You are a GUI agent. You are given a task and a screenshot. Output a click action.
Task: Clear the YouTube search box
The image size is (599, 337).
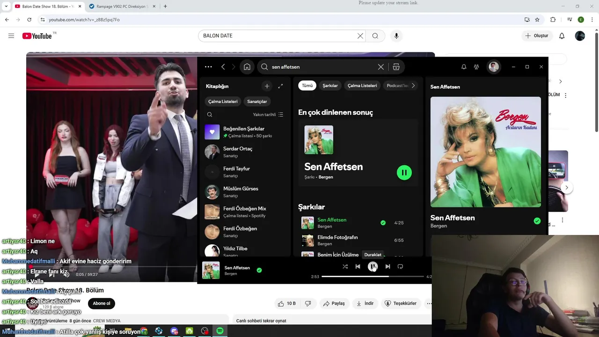(360, 36)
